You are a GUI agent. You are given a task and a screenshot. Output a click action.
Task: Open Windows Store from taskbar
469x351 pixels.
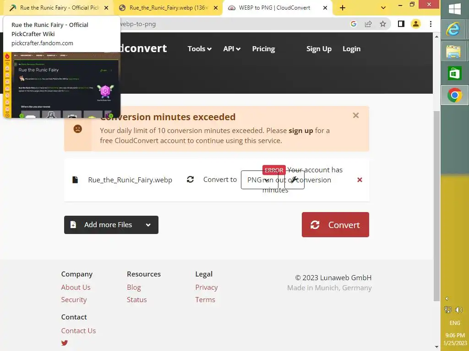[455, 73]
